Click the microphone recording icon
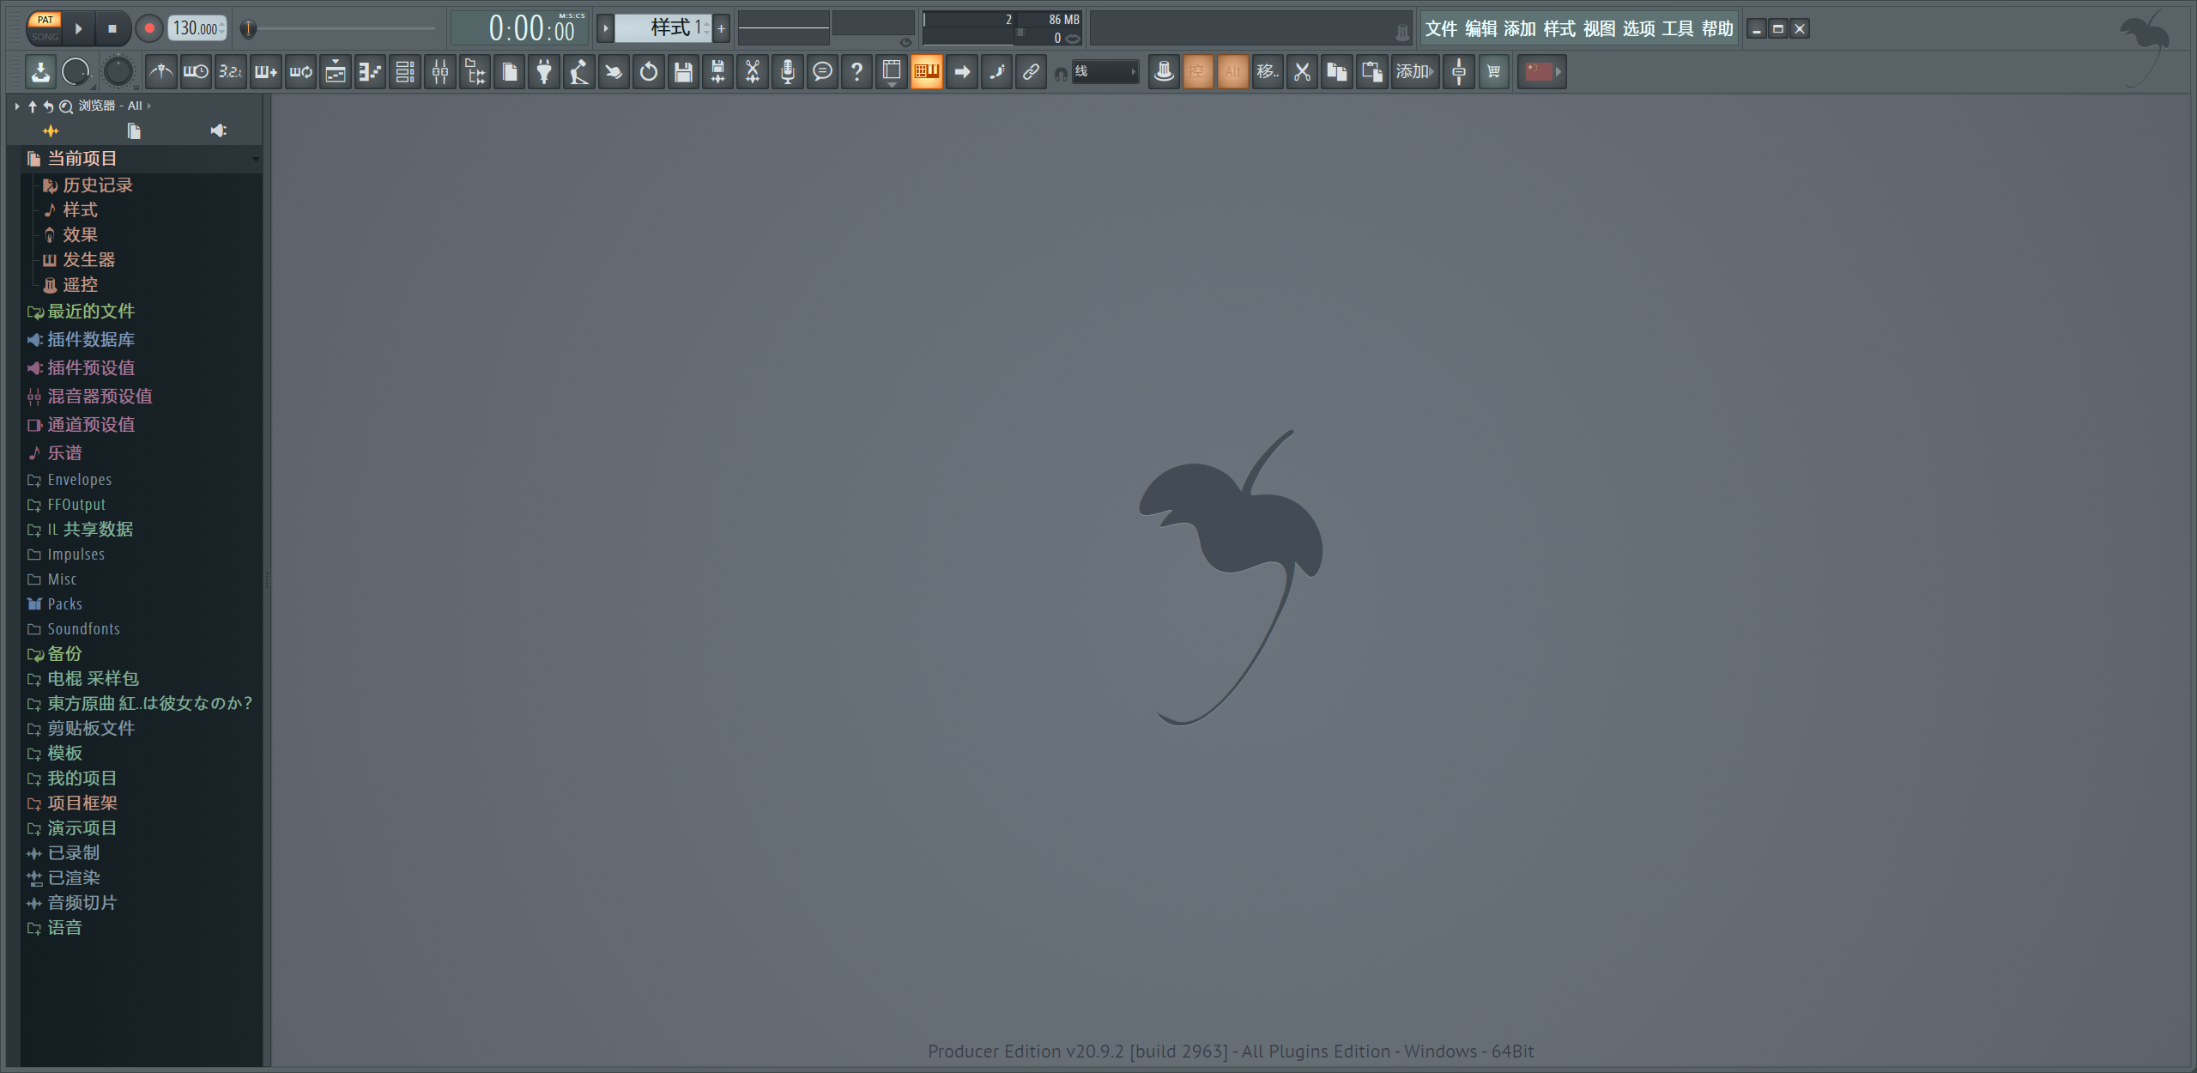The height and width of the screenshot is (1073, 2197). point(787,72)
